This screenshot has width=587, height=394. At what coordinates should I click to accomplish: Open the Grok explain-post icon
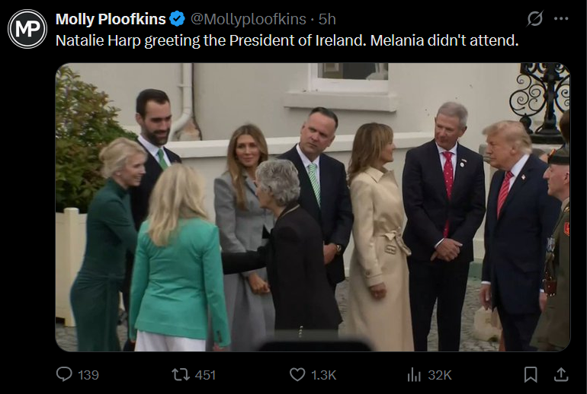coord(534,19)
